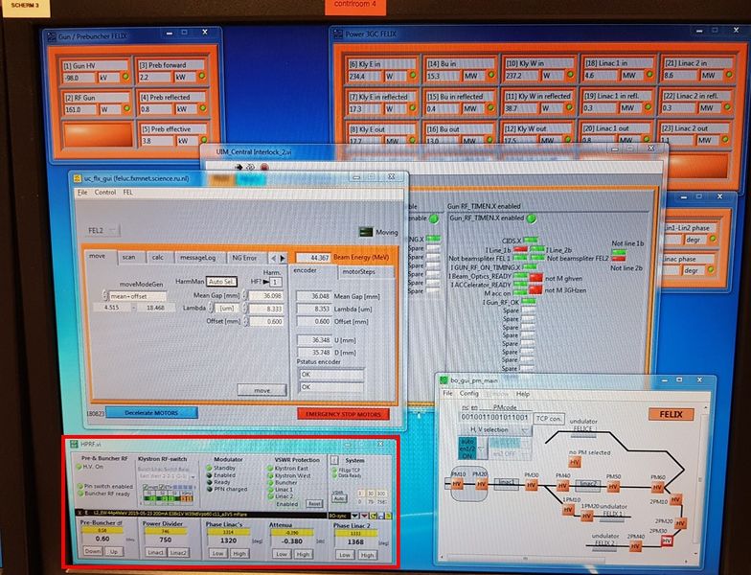The width and height of the screenshot is (751, 575).
Task: Click the HV icon at 1PM10
Action: pos(568,510)
